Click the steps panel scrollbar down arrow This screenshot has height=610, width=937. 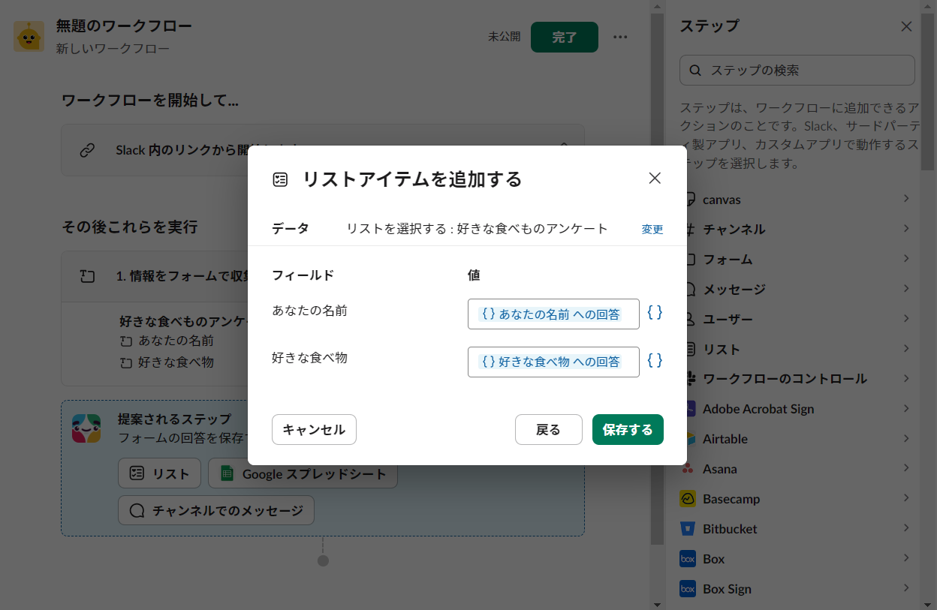(929, 603)
